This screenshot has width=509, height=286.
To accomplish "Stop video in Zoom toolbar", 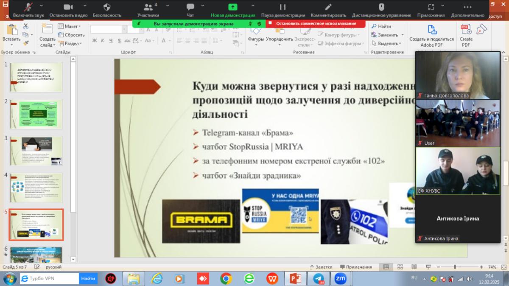I will coord(68,8).
